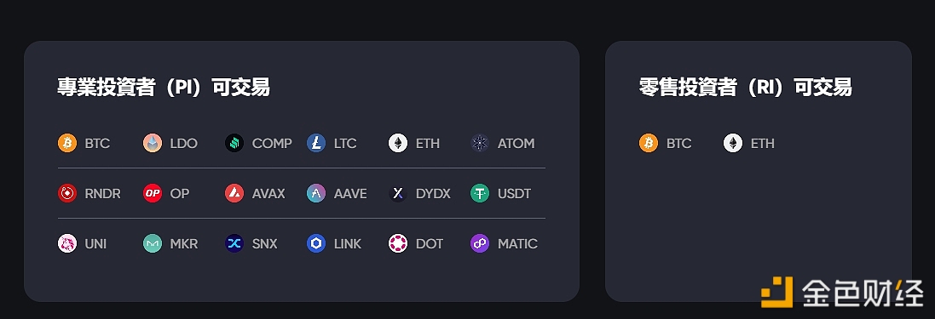Click the purple MATIC coin icon

[x=480, y=243]
